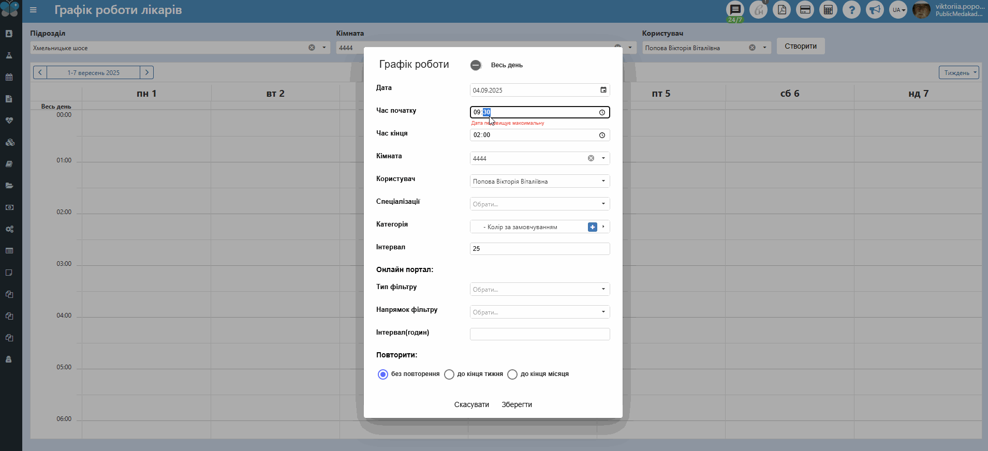This screenshot has width=988, height=451.
Task: Toggle the Весь день switch
Action: [x=476, y=65]
